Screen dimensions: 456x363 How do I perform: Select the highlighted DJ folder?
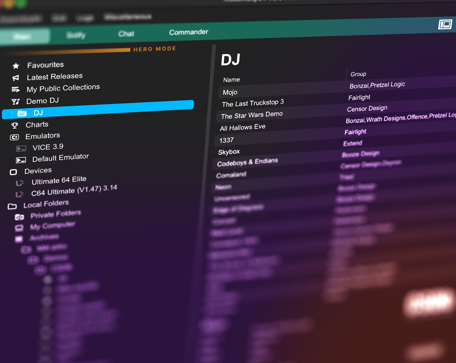(x=38, y=113)
